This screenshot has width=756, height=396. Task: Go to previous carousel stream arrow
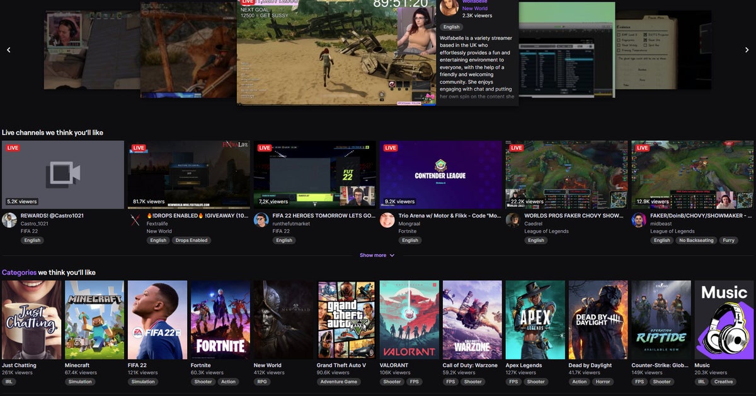8,50
